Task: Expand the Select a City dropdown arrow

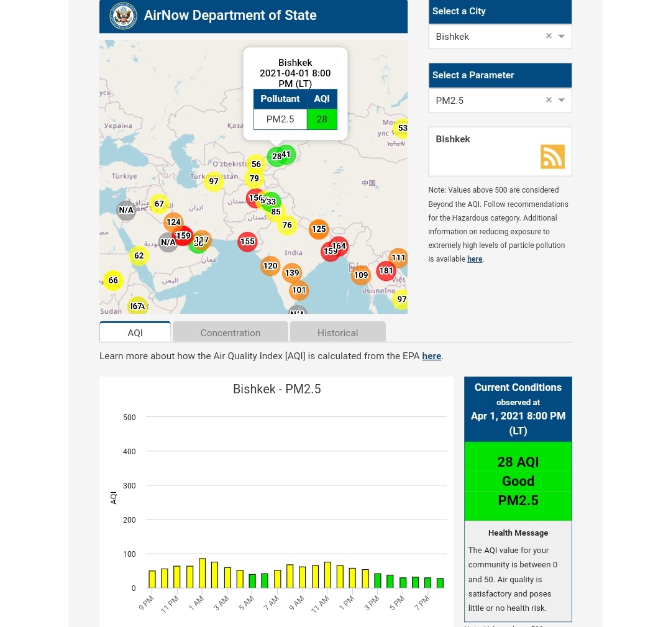Action: [x=562, y=37]
